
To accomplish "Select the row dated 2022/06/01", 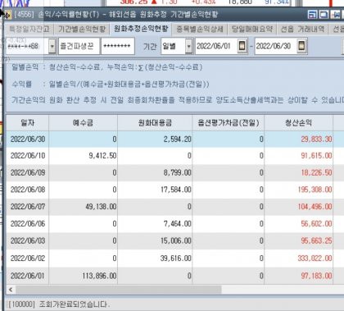I will [174, 276].
